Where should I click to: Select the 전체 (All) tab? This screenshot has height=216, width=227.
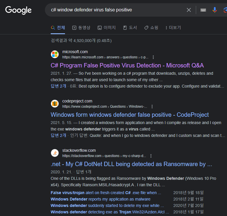click(x=58, y=27)
